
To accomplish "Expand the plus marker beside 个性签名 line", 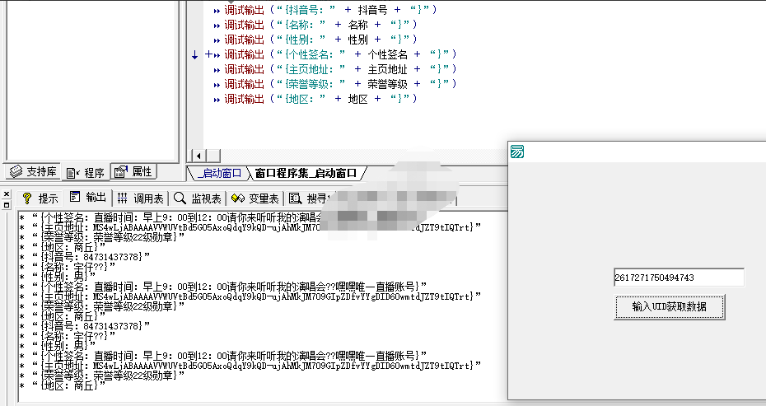I will click(x=208, y=54).
